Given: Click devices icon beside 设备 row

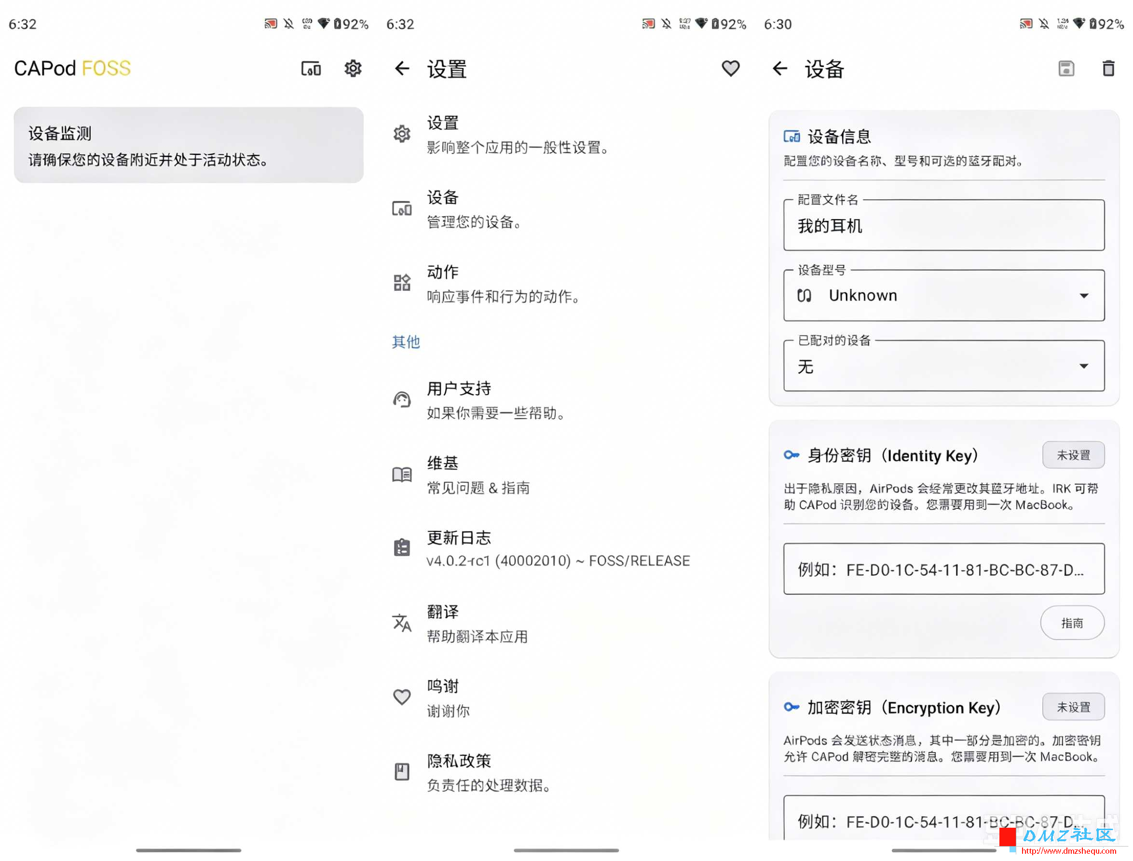Looking at the screenshot, I should coord(402,208).
